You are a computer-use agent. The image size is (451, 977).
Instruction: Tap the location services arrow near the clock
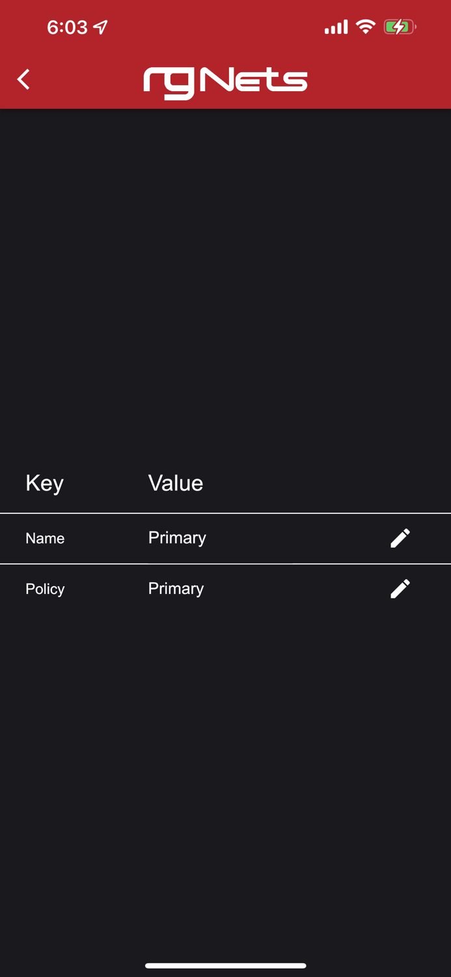(x=100, y=26)
